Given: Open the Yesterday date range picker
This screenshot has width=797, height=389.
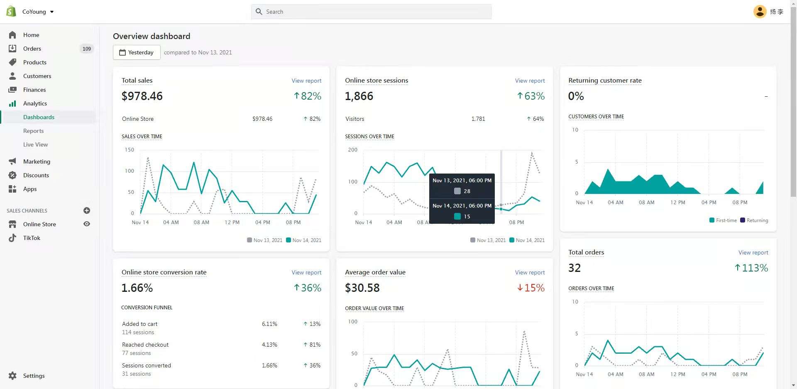Looking at the screenshot, I should (137, 52).
